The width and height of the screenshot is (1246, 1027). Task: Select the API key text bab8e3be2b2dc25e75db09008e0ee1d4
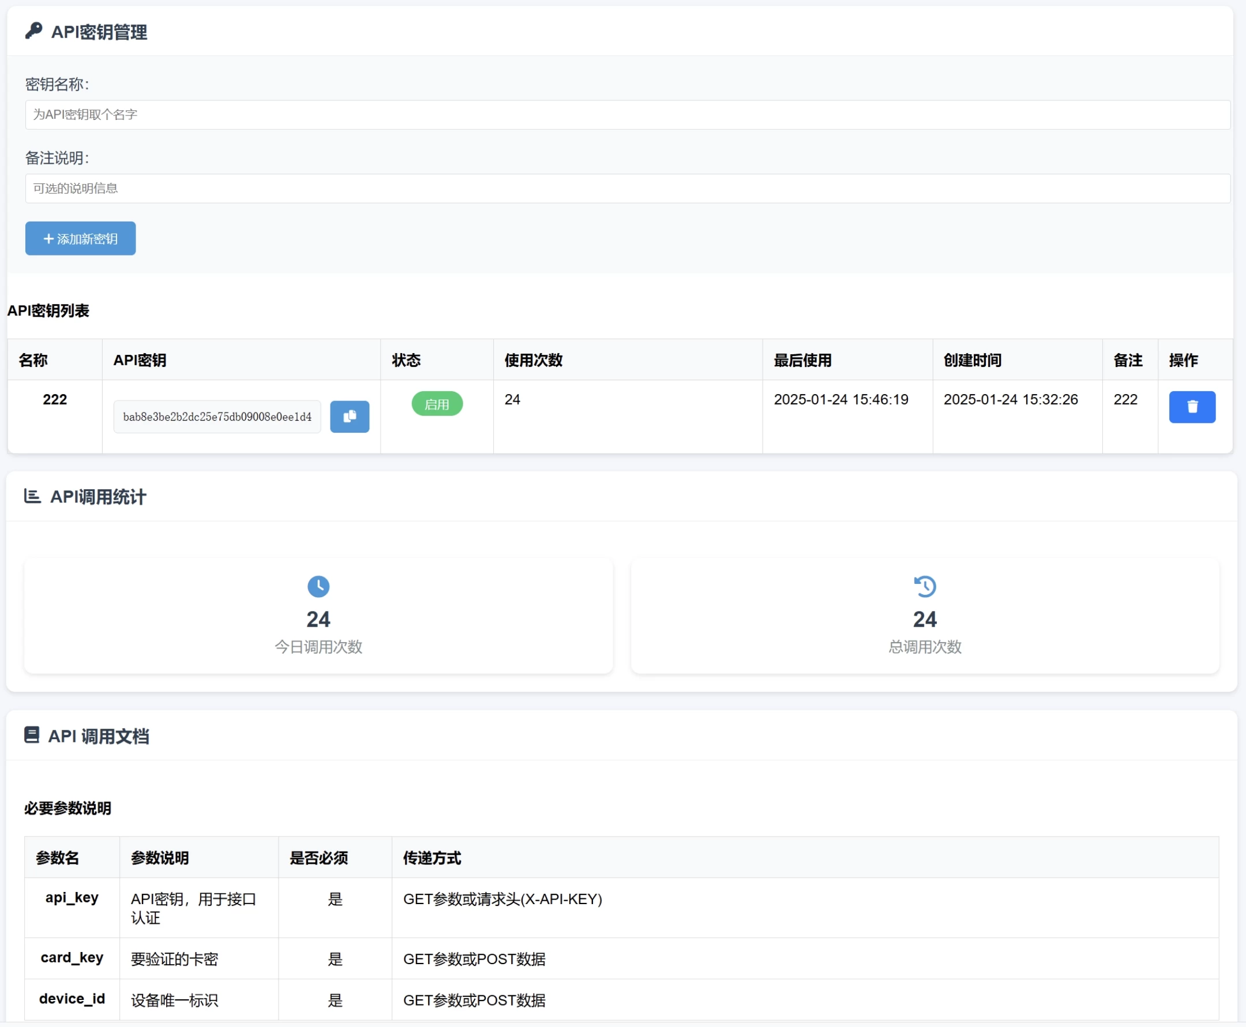(x=217, y=417)
